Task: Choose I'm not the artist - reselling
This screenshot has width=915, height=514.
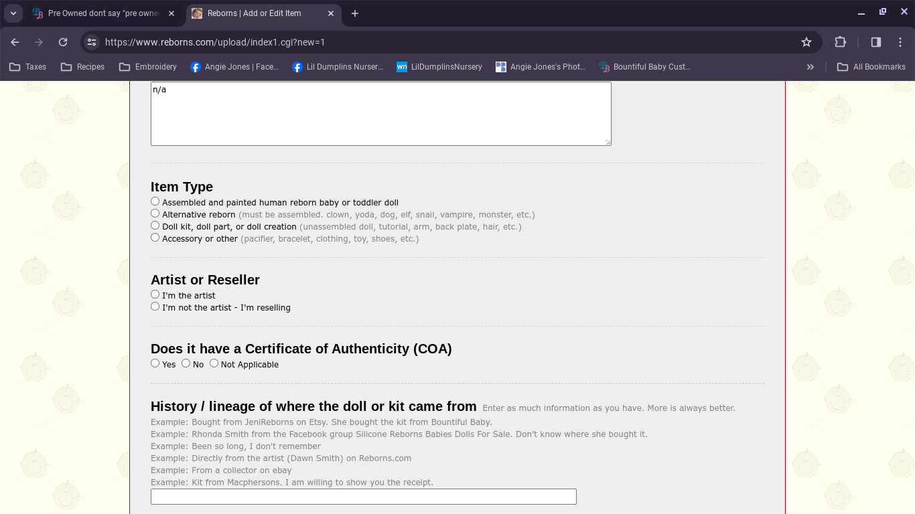Action: coord(155,307)
